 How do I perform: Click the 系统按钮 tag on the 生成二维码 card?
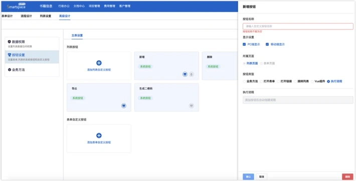[145, 98]
